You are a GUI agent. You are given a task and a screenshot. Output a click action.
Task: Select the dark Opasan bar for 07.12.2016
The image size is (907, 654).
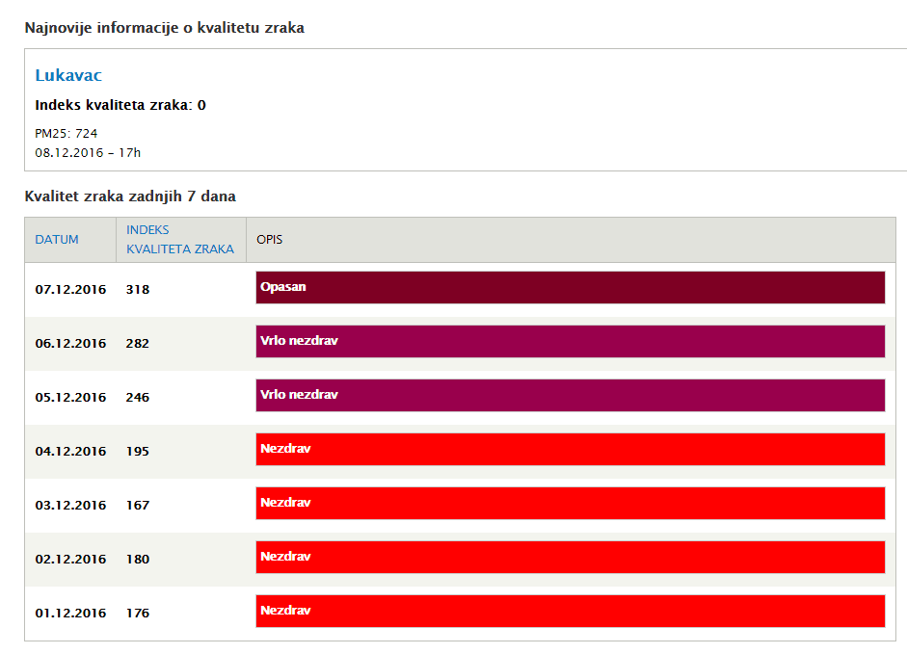coord(570,288)
